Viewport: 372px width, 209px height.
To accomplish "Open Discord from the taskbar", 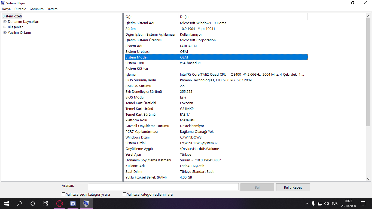I will coord(73,203).
